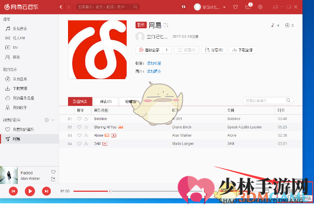This screenshot has width=314, height=207.
Task: Like the song Solstice with heart
Action: pyautogui.click(x=80, y=119)
